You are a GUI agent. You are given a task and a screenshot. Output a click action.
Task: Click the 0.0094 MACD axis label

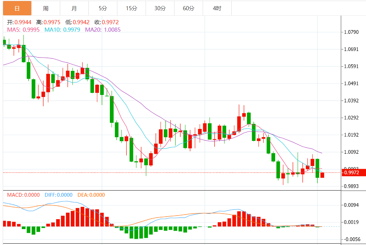(351, 205)
